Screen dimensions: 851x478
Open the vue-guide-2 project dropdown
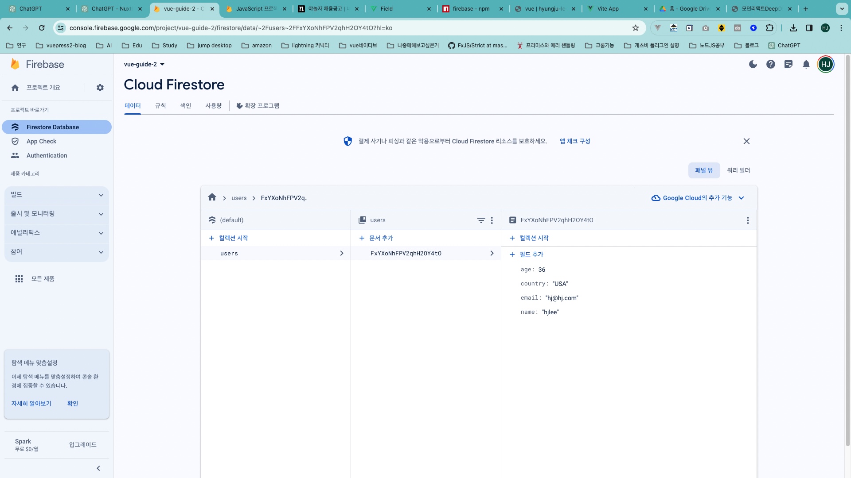144,64
